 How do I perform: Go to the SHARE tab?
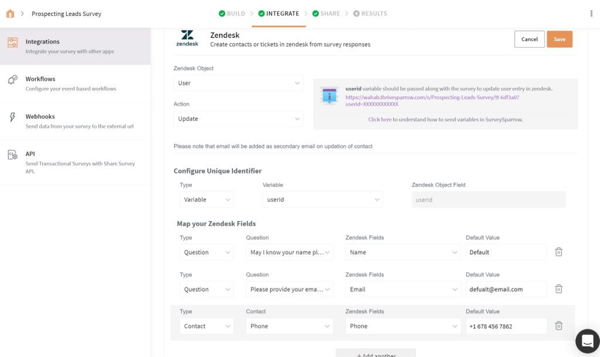pos(326,13)
